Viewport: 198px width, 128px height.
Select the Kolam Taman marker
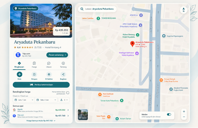click(117, 119)
